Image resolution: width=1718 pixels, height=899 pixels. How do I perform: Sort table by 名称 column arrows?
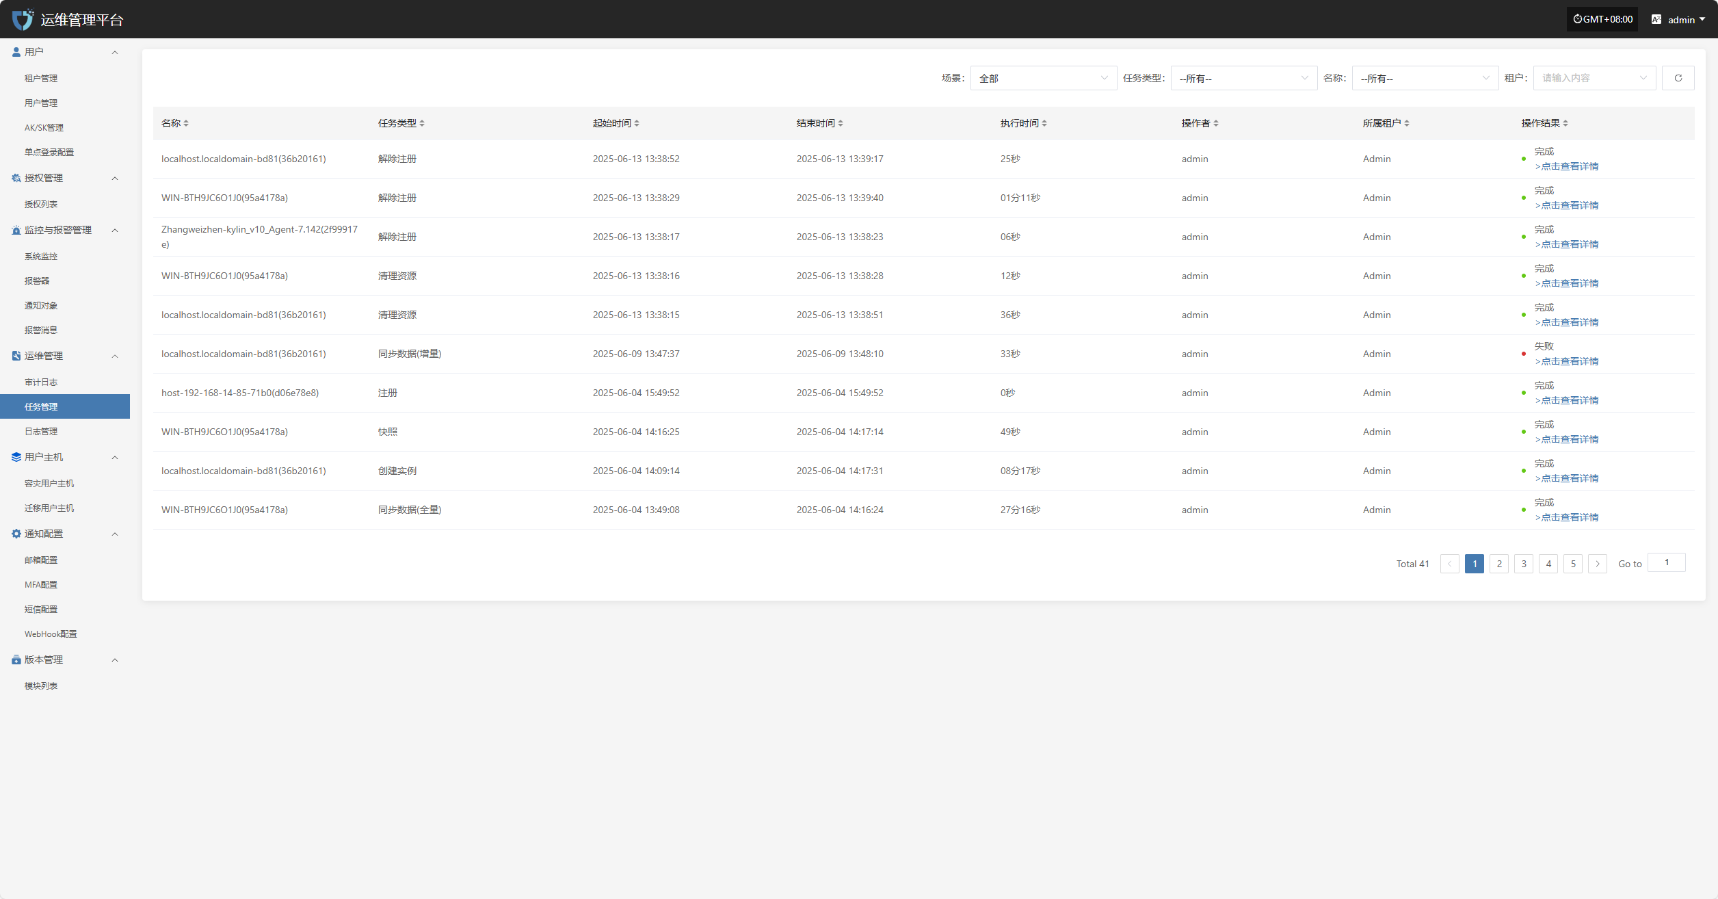click(186, 123)
